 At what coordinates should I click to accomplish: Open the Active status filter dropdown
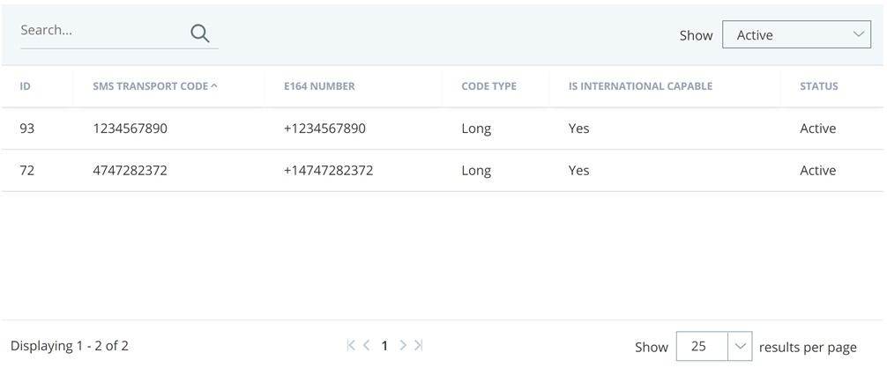click(x=796, y=34)
